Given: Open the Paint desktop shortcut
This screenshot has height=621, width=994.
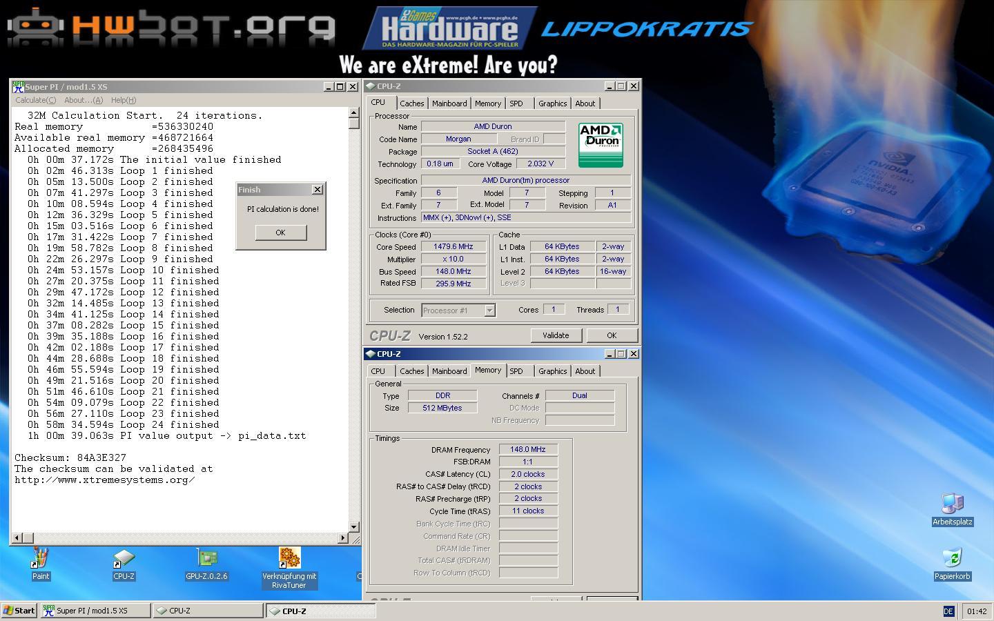Looking at the screenshot, I should tap(41, 564).
